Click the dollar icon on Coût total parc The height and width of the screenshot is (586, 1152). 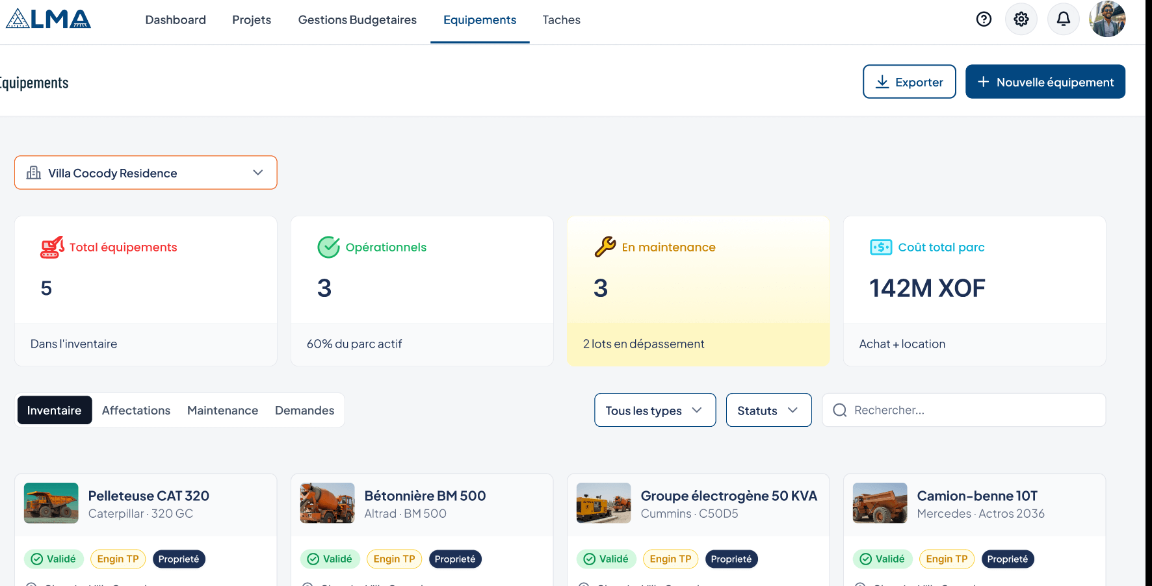tap(880, 247)
